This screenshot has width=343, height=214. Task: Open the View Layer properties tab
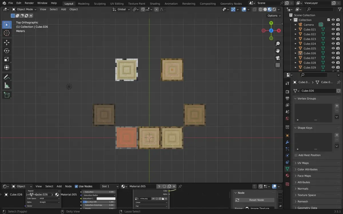(x=288, y=105)
